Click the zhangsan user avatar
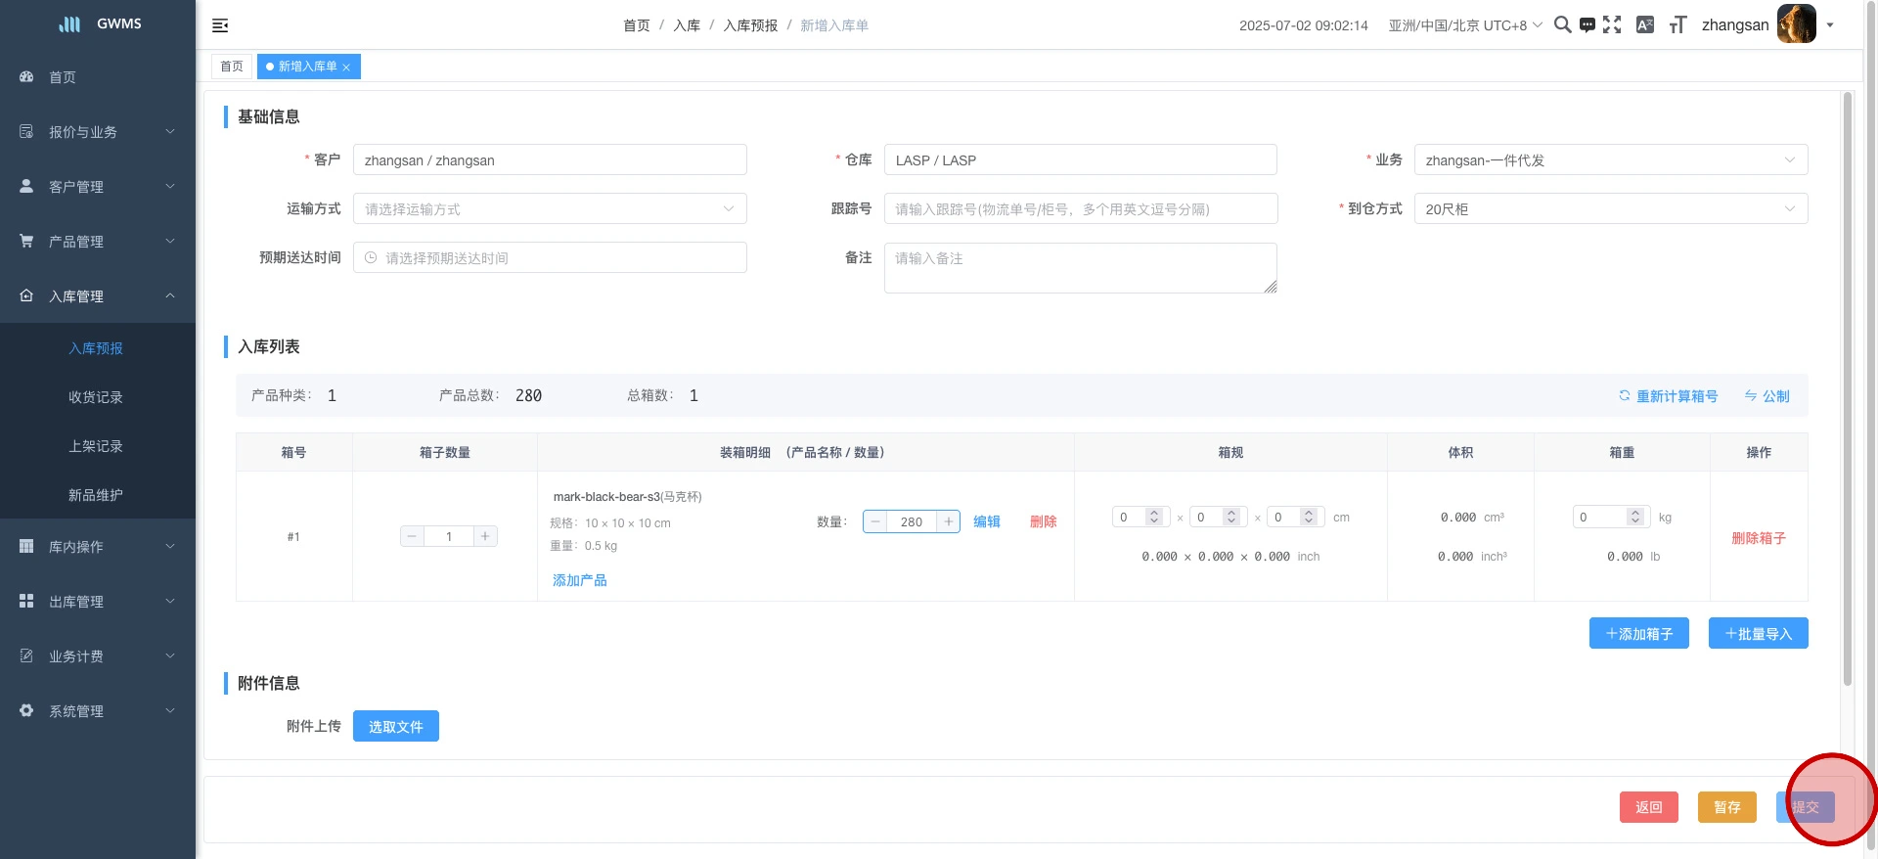This screenshot has height=859, width=1878. [1796, 24]
